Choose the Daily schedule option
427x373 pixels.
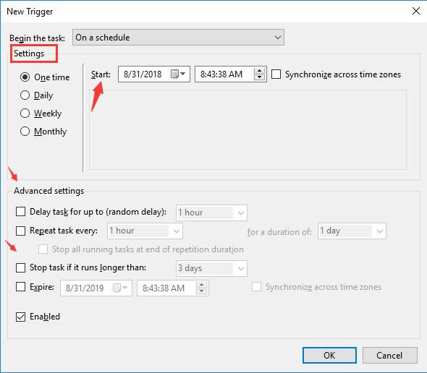tap(25, 95)
